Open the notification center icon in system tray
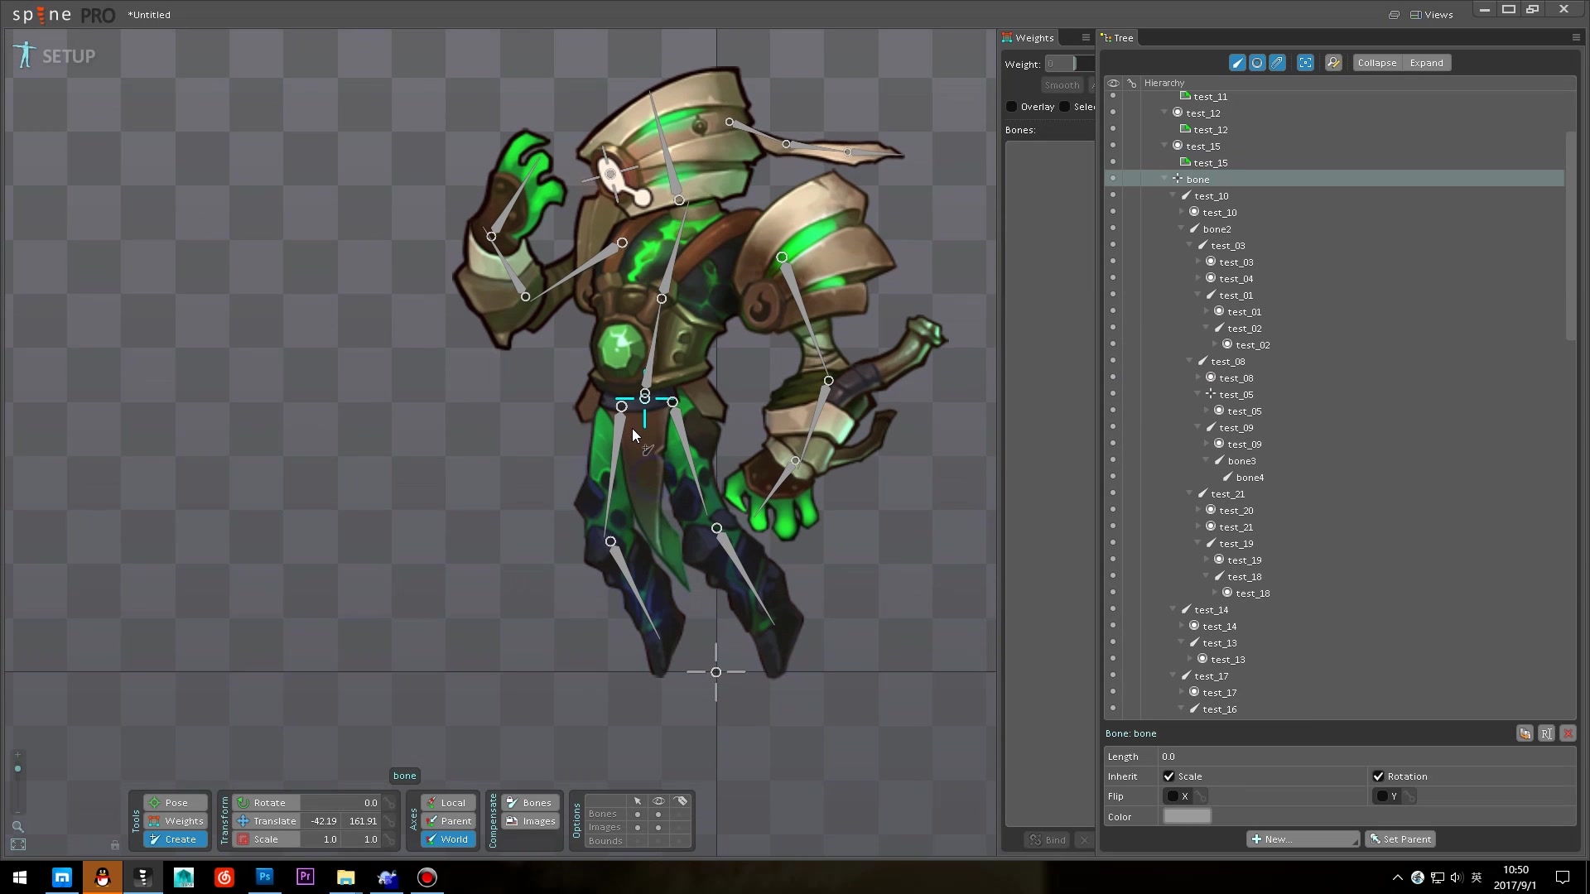Image resolution: width=1590 pixels, height=894 pixels. tap(1563, 877)
